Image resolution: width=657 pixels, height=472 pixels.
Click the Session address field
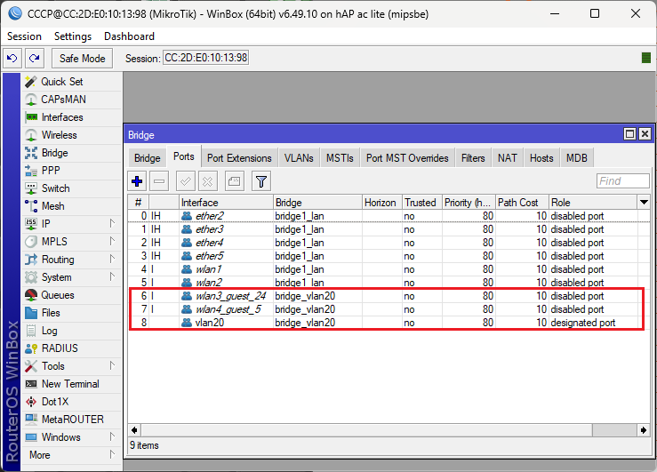205,58
